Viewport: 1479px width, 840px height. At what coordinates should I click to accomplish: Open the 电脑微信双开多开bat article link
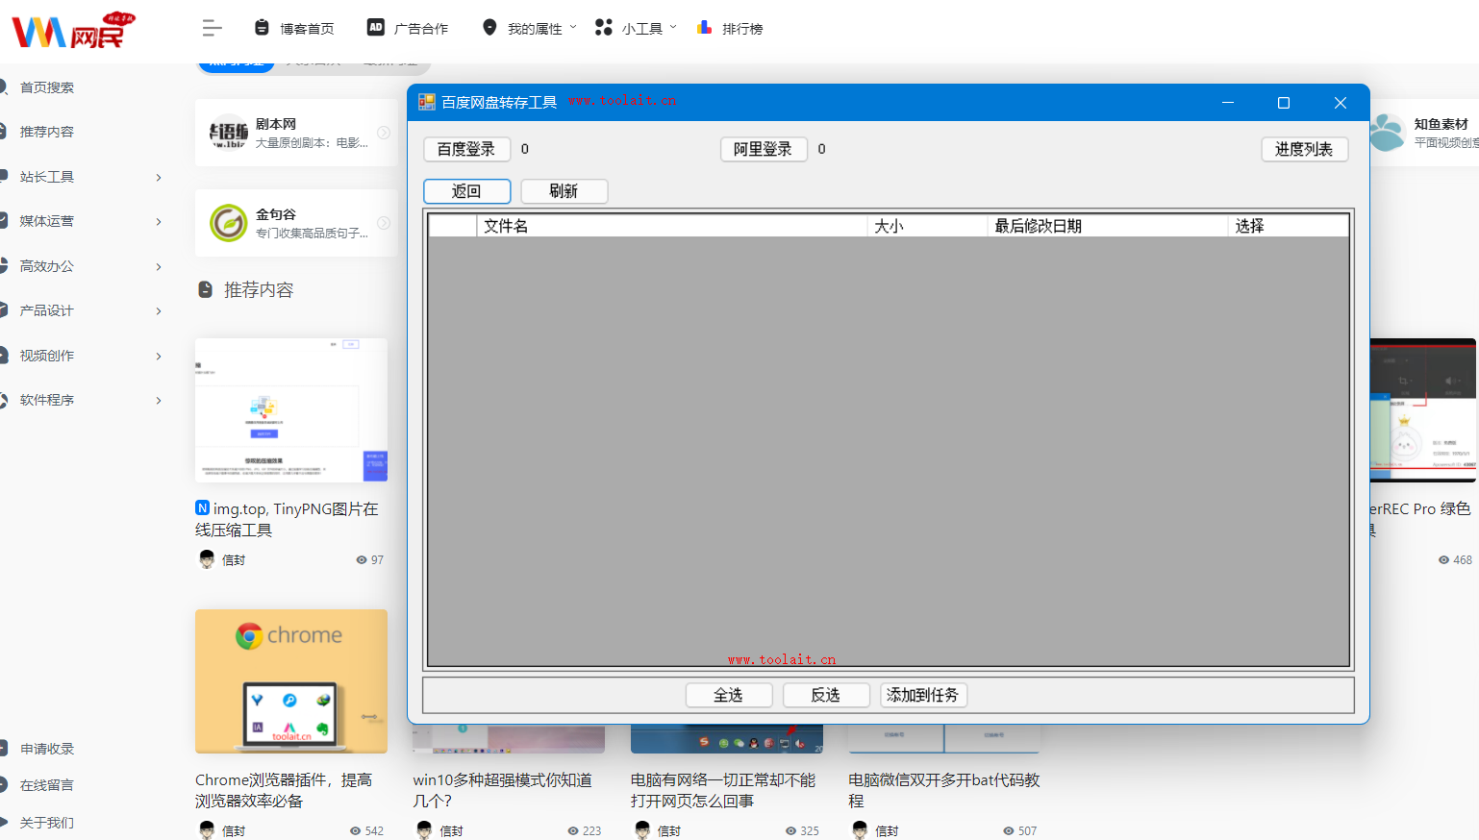pos(943,790)
